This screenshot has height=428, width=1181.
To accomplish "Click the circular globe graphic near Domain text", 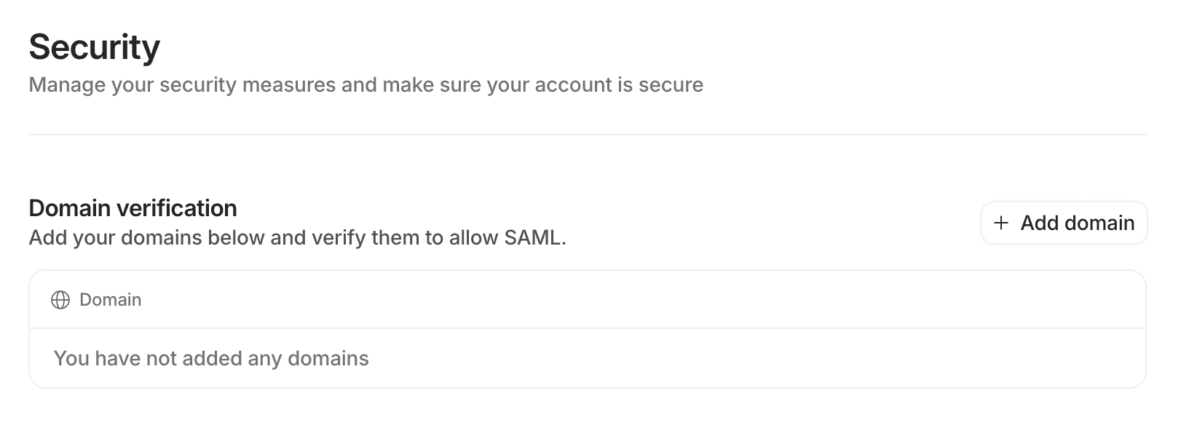I will point(60,299).
